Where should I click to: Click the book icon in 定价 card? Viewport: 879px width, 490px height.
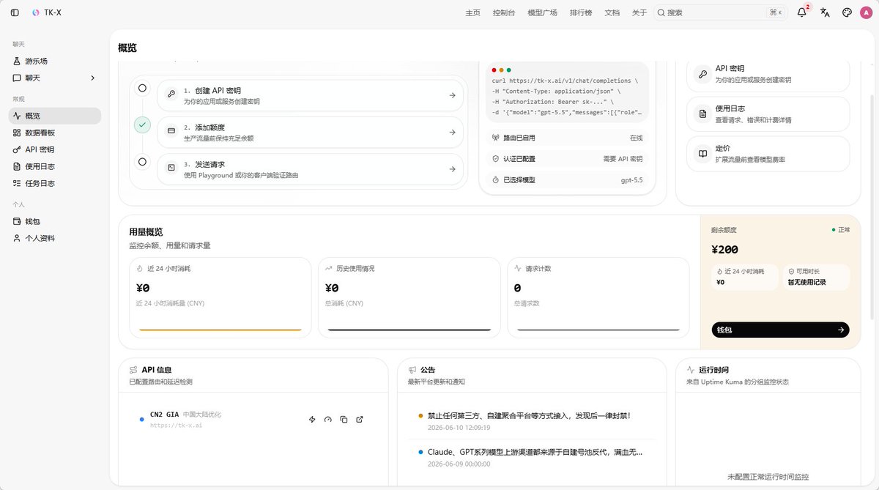pyautogui.click(x=702, y=154)
